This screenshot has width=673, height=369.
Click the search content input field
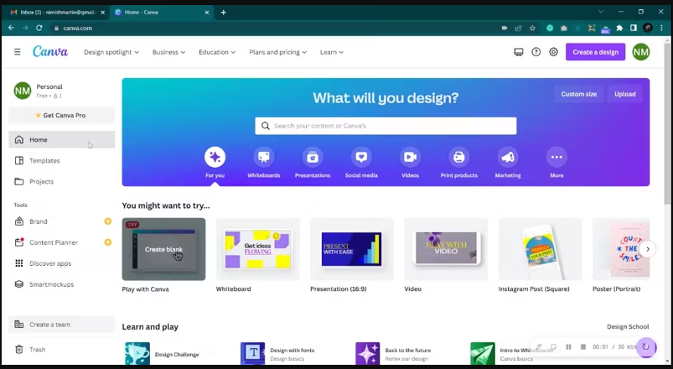pyautogui.click(x=386, y=126)
